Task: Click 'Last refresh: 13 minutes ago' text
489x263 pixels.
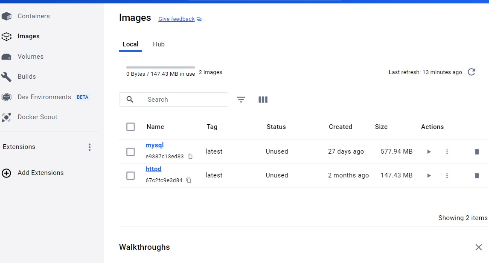Action: [425, 72]
